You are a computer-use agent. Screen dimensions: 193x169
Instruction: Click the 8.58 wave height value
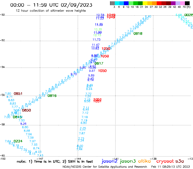(27, 131)
